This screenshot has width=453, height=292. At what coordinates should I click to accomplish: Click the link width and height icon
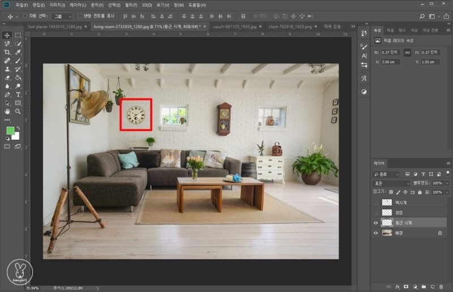coord(407,52)
